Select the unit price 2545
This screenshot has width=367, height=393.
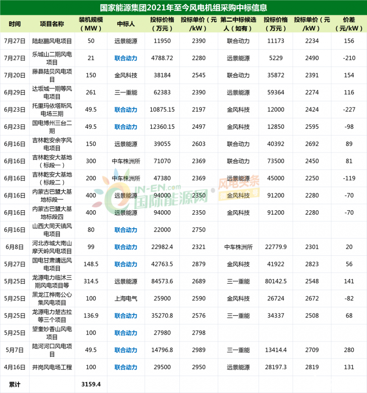tap(199, 76)
